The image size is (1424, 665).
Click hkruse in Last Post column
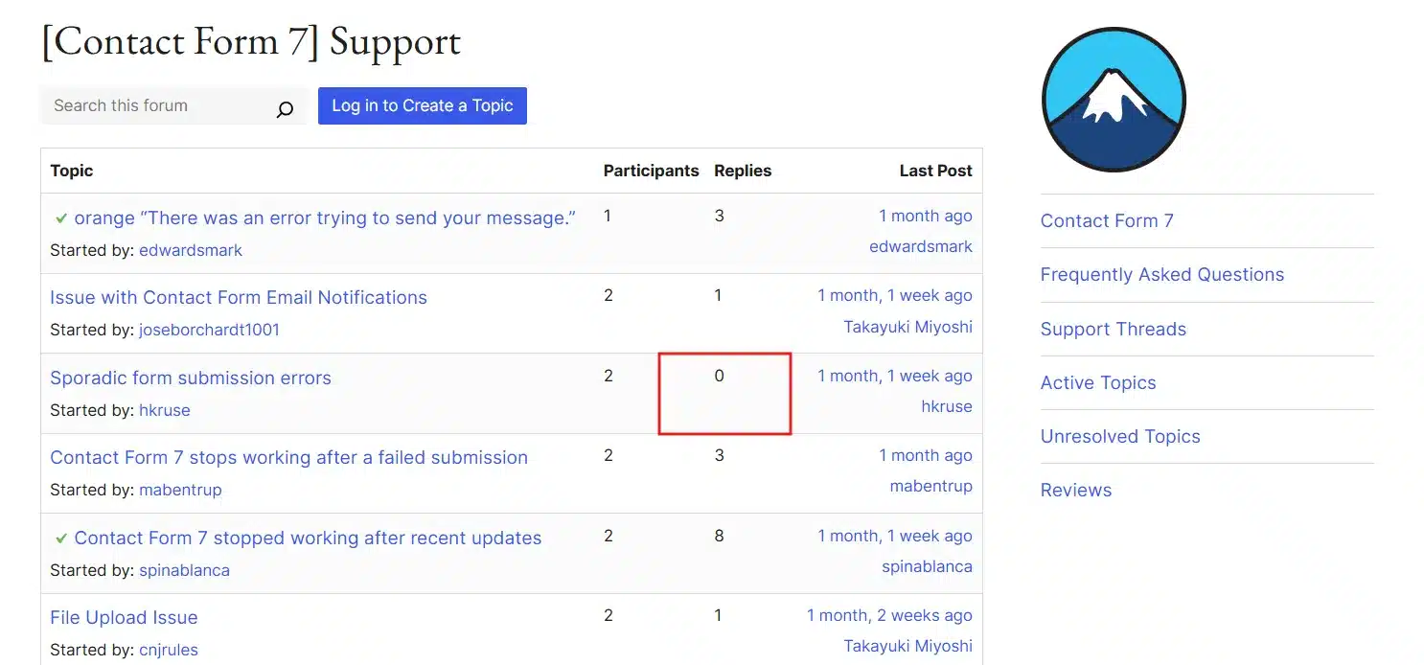(947, 406)
